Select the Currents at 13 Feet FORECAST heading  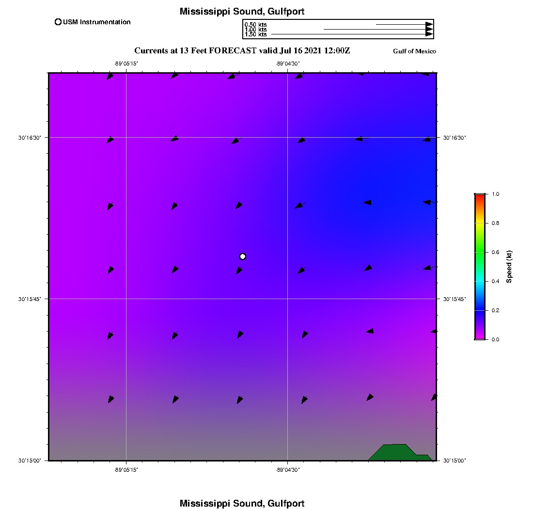[x=242, y=51]
